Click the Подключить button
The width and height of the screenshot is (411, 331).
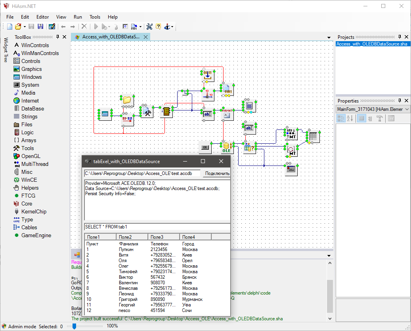217,173
